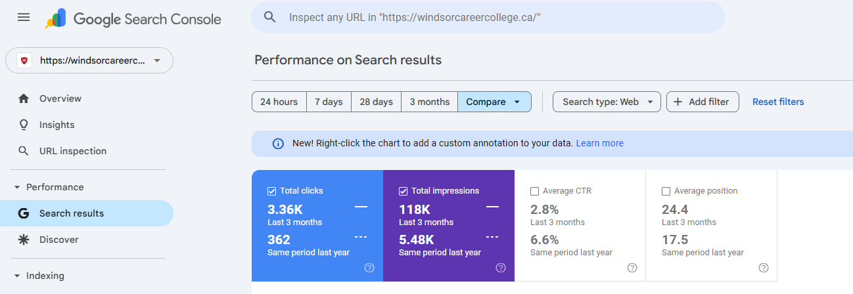Screen dimensions: 853x294
Task: Expand the Compare date dropdown arrow
Action: click(x=517, y=102)
